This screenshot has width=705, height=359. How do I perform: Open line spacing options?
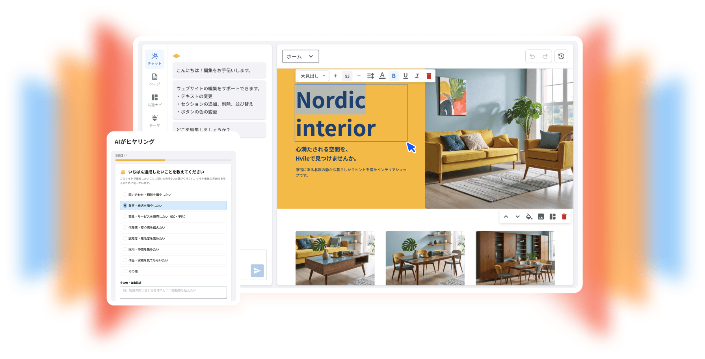(370, 76)
